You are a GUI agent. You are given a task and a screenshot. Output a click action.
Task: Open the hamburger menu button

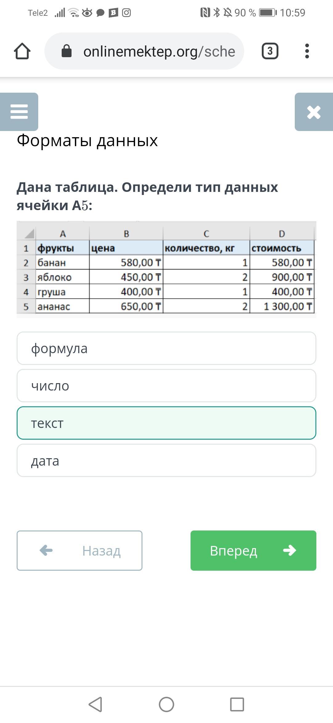point(19,112)
